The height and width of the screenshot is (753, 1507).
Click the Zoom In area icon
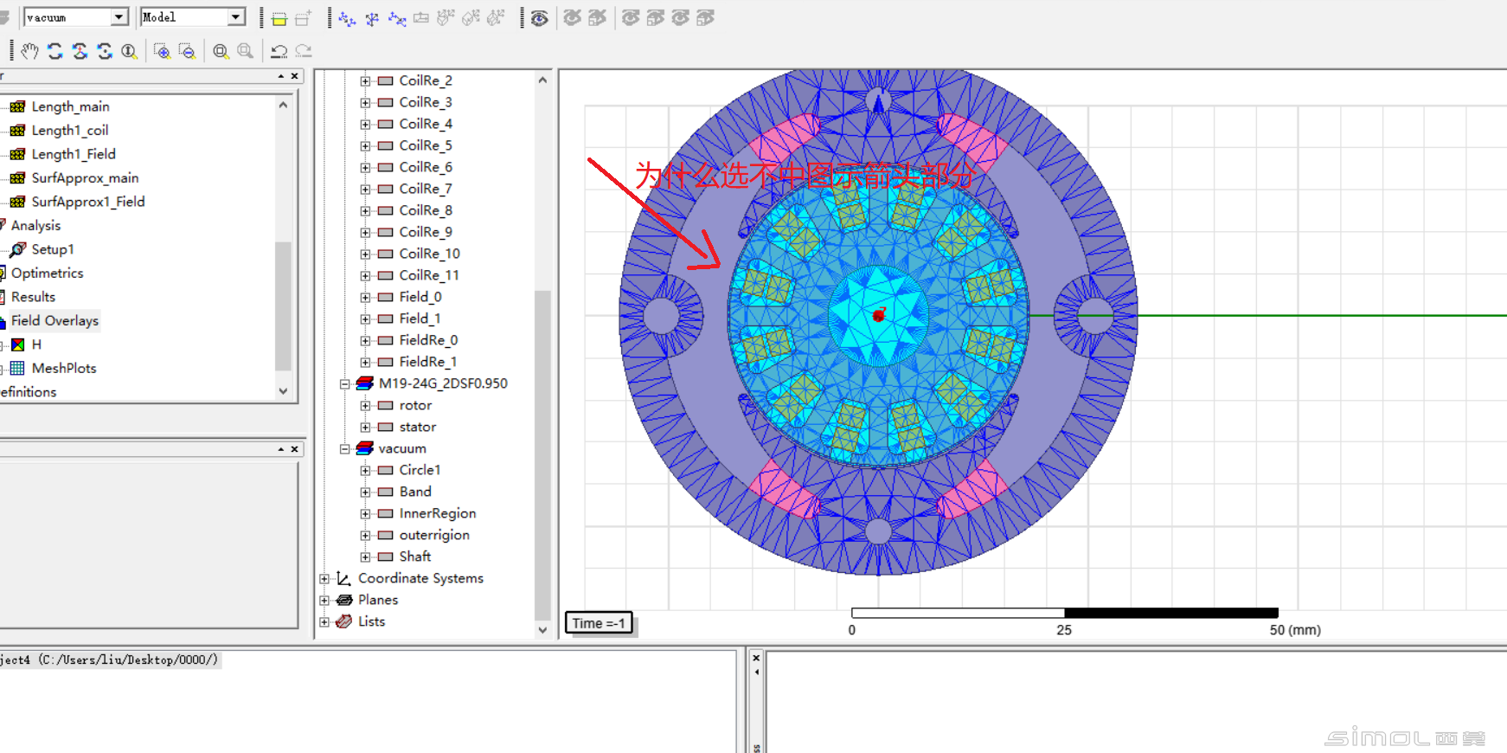pos(162,51)
